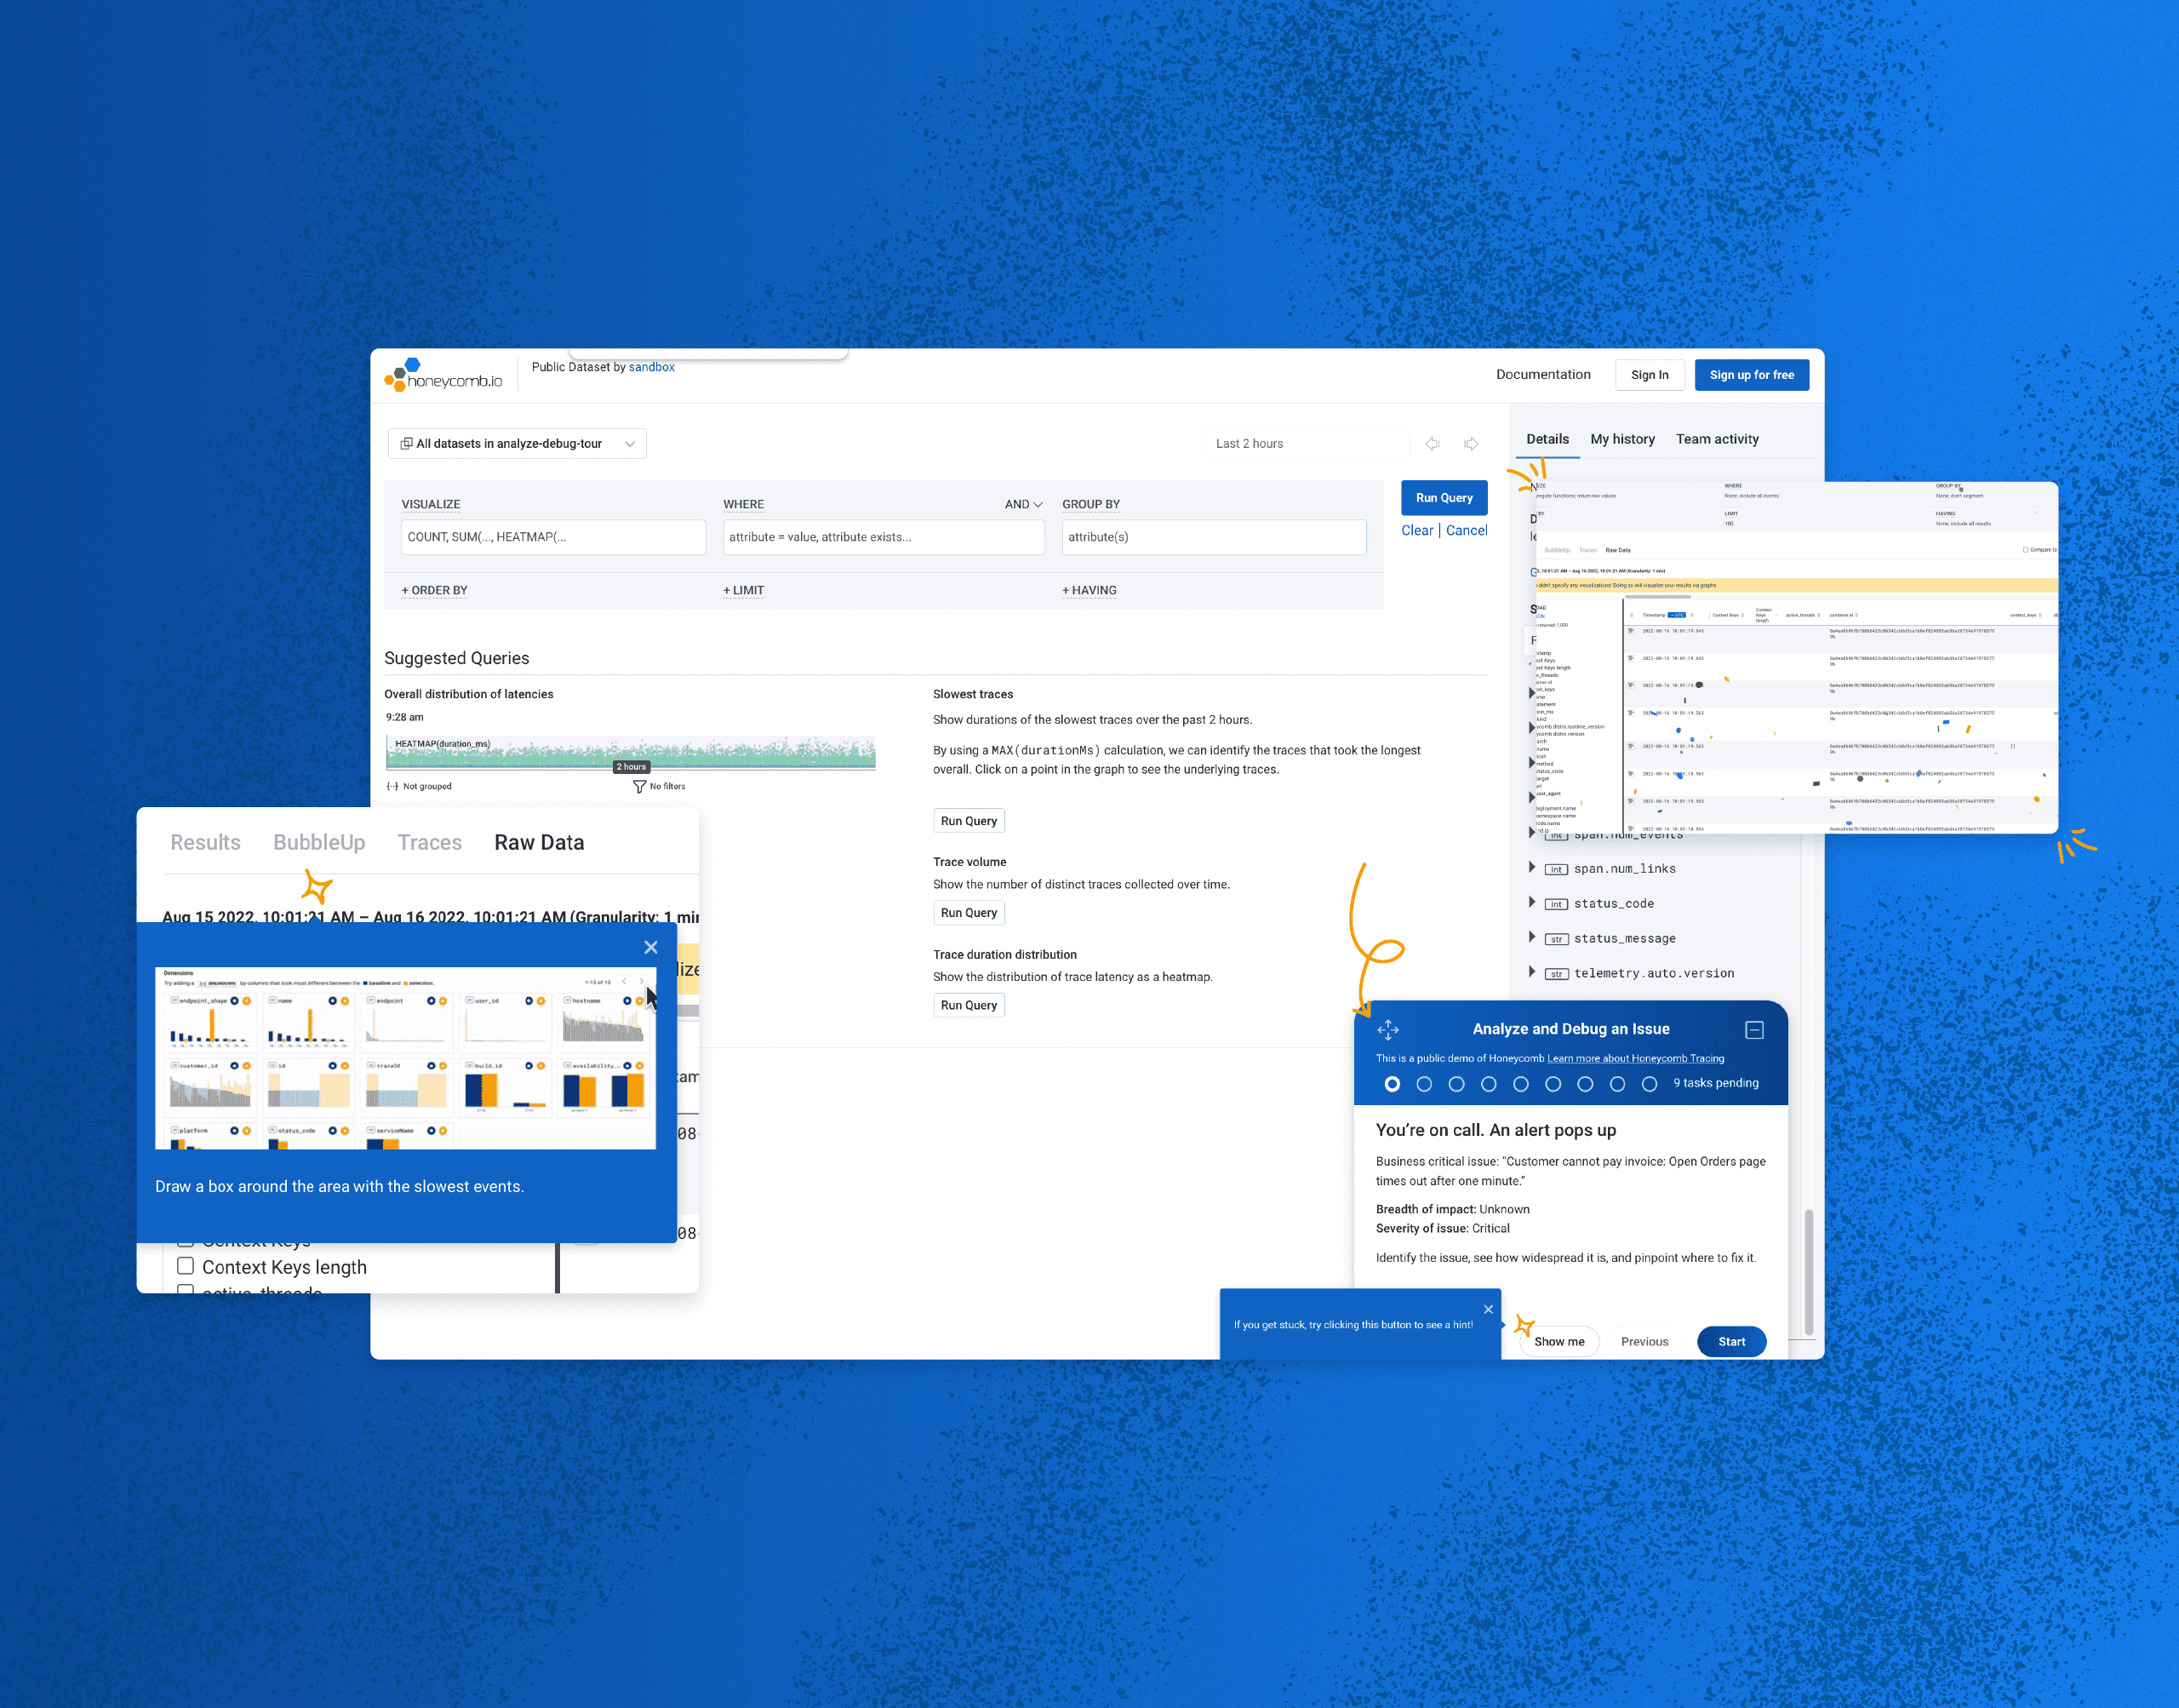Click the forward query history arrow
The height and width of the screenshot is (1708, 2179).
point(1472,443)
